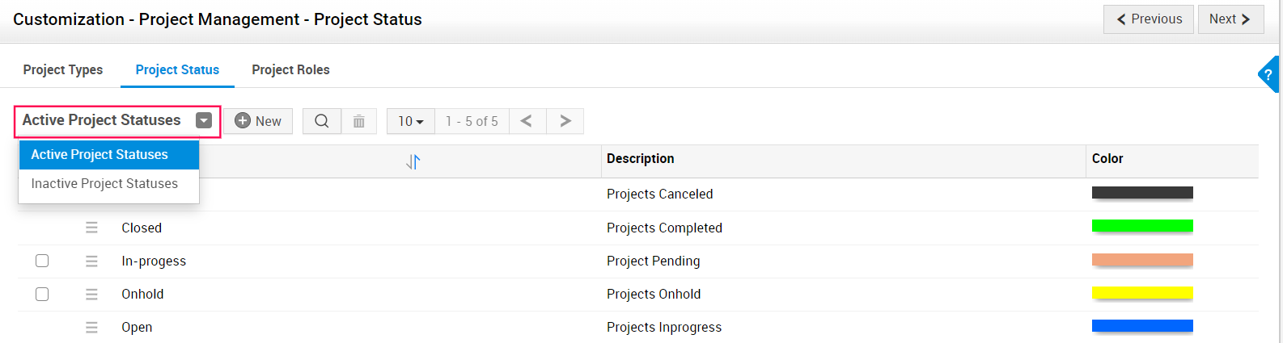Collapse the Active Project Statuses dropdown
Viewport: 1283px width, 343px height.
(204, 120)
